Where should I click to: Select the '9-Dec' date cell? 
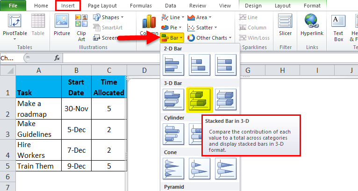click(x=76, y=166)
